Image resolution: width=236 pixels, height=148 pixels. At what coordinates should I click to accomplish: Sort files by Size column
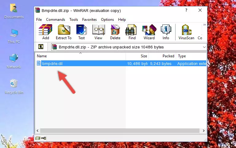137,56
